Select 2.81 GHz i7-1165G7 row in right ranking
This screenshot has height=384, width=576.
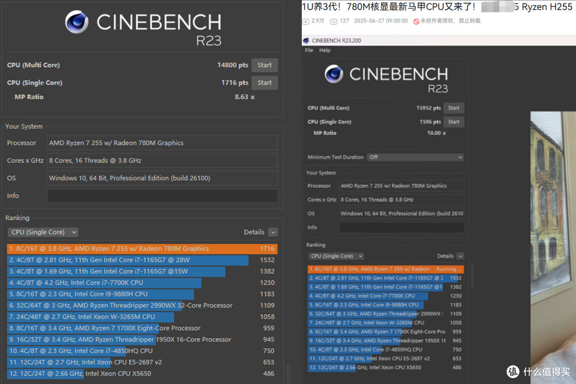(x=386, y=278)
